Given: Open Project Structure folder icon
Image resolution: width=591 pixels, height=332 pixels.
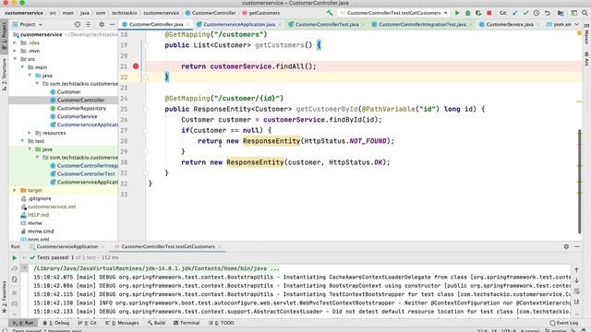Looking at the screenshot, I should 561,13.
